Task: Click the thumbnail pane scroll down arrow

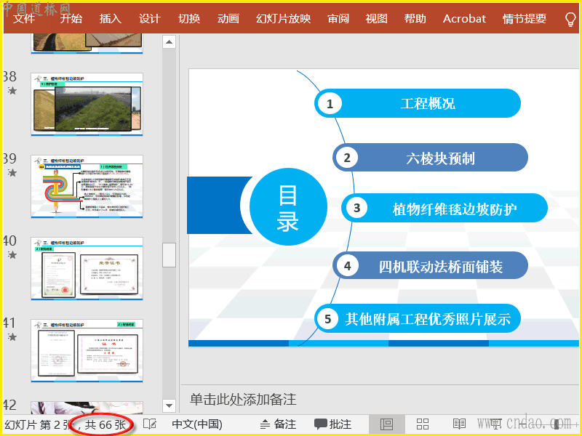Action: pos(169,405)
